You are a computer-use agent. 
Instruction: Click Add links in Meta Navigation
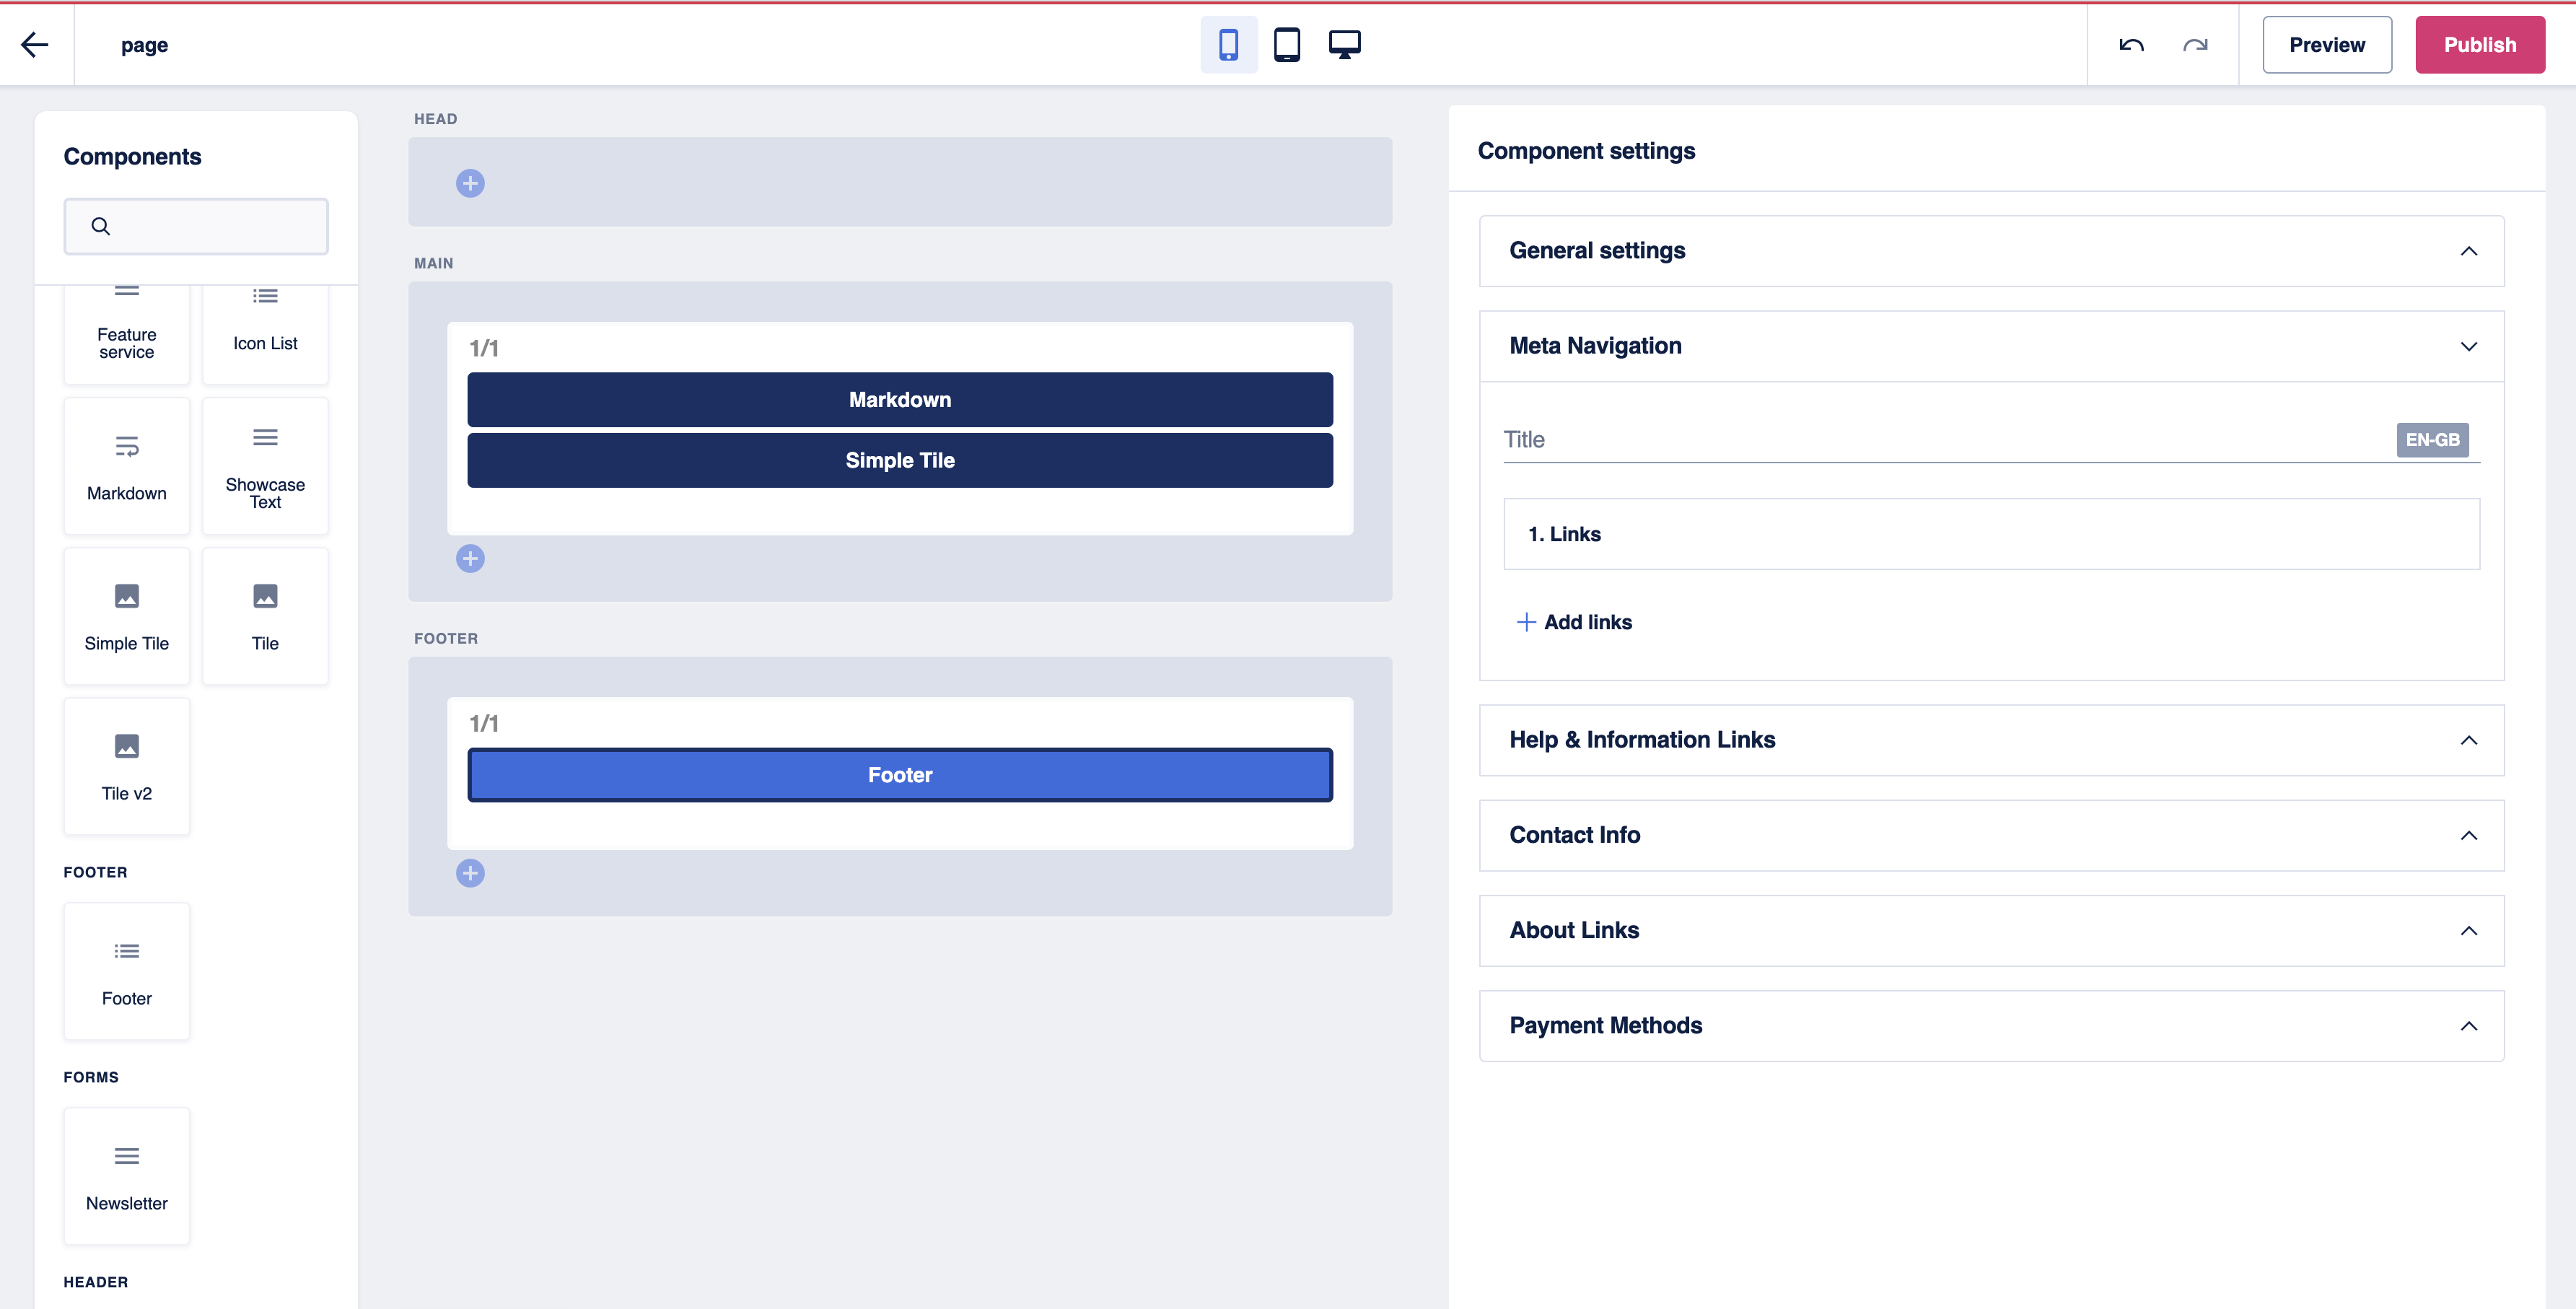point(1573,621)
